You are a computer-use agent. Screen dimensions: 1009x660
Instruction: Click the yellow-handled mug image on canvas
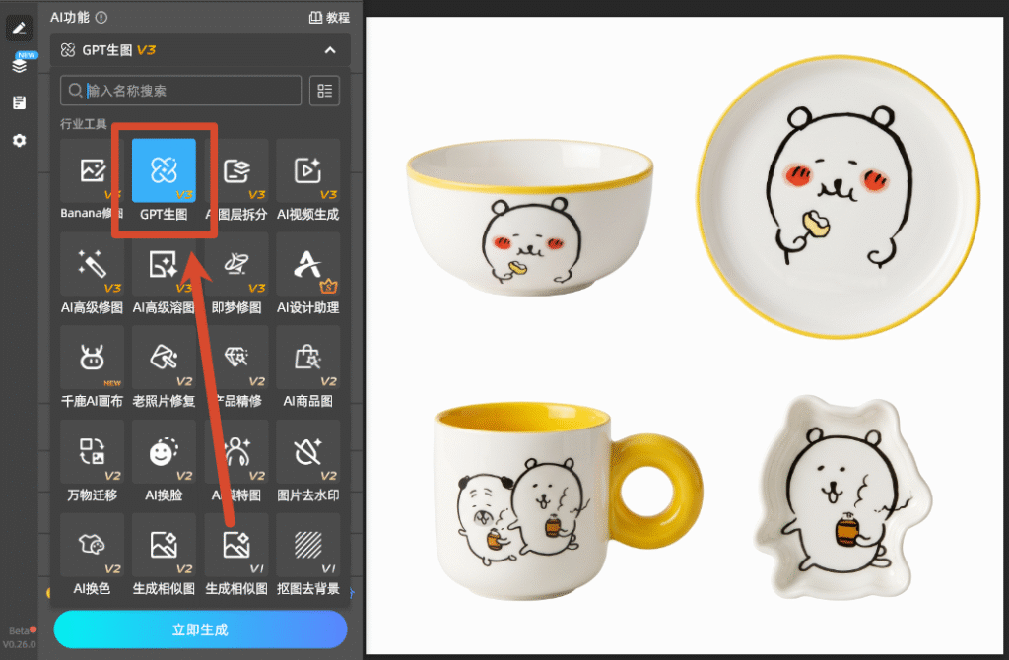pos(568,500)
